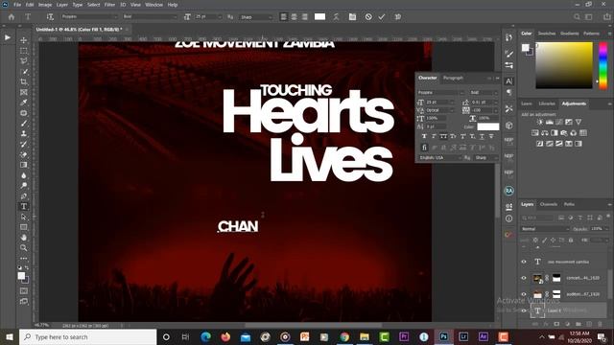Click the Home icon in options bar

tap(12, 17)
